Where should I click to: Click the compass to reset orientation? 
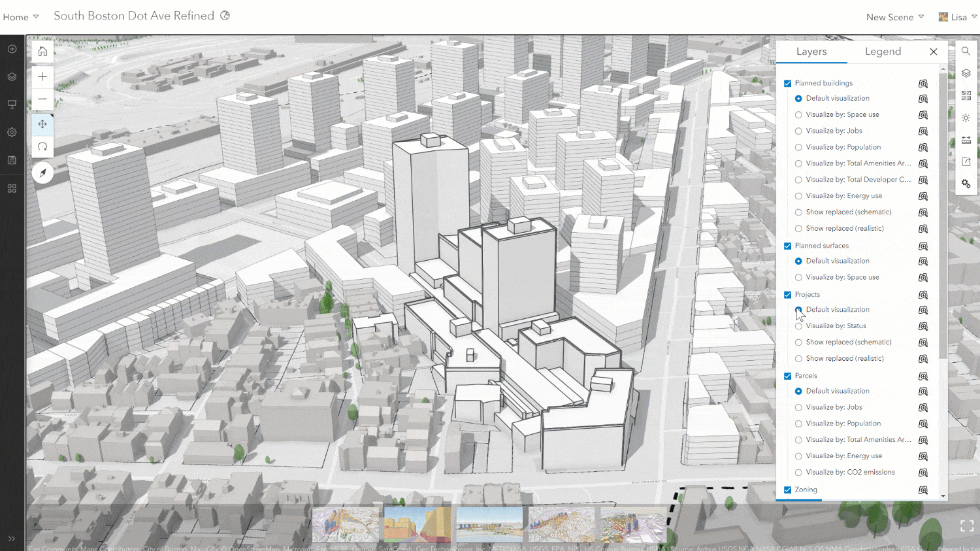point(42,173)
